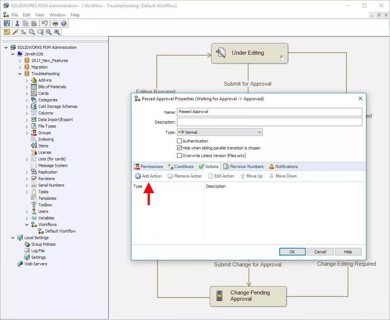390x320 pixels.
Task: Close the Passed Approval Properties dialog
Action: (361, 99)
